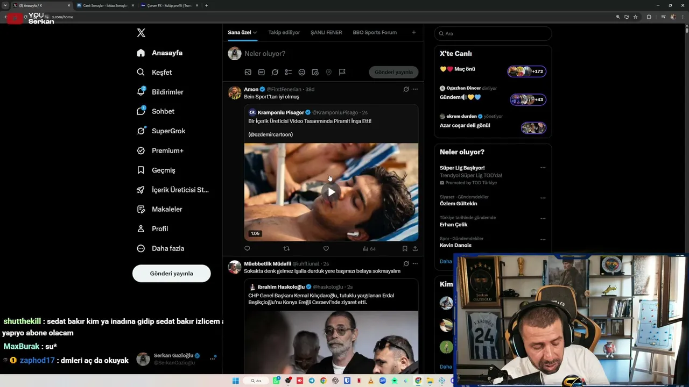The height and width of the screenshot is (387, 689).
Task: Switch to the BBO Sports Forum tab
Action: pos(375,32)
